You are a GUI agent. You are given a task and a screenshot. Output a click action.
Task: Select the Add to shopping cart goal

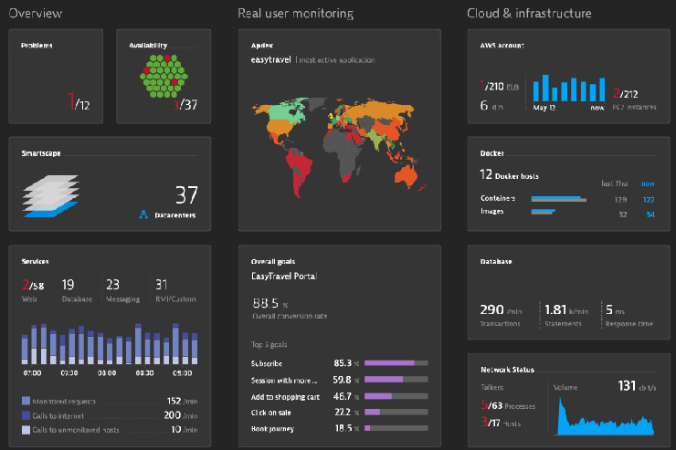tap(285, 397)
